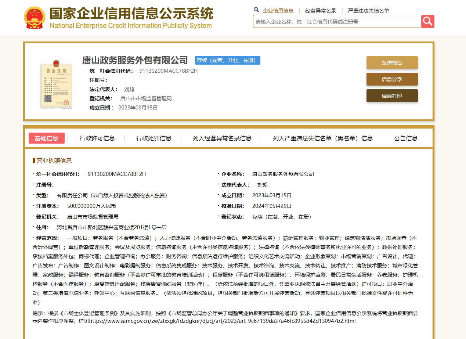Click the national emblem logo
Image resolution: width=466 pixels, height=339 pixels.
pos(35,18)
